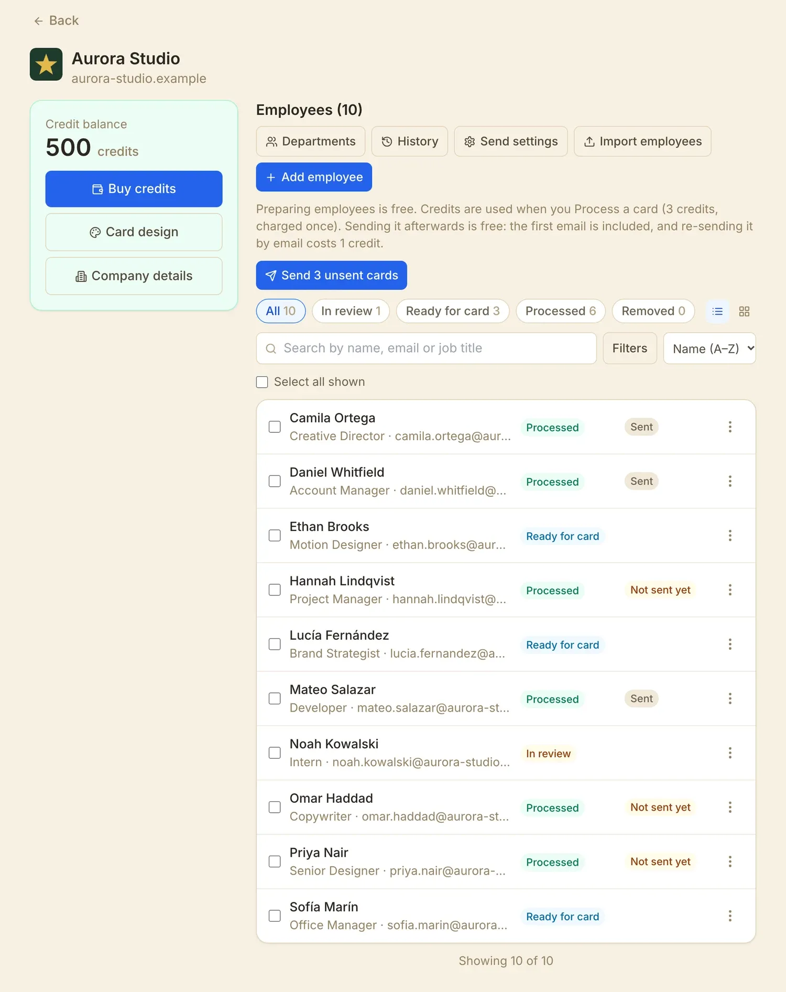Click Noah Kowalski's In review badge
This screenshot has height=992, width=786.
[x=548, y=754]
